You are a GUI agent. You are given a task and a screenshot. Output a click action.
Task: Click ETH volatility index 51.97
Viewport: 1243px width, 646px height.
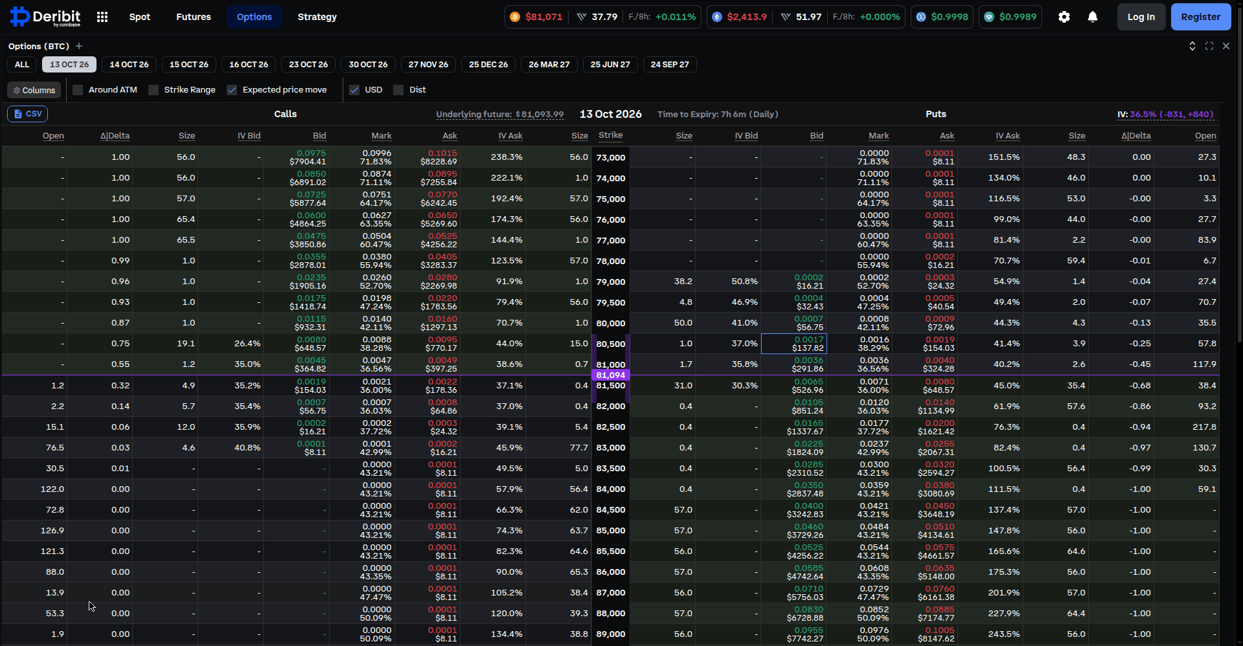tap(801, 17)
